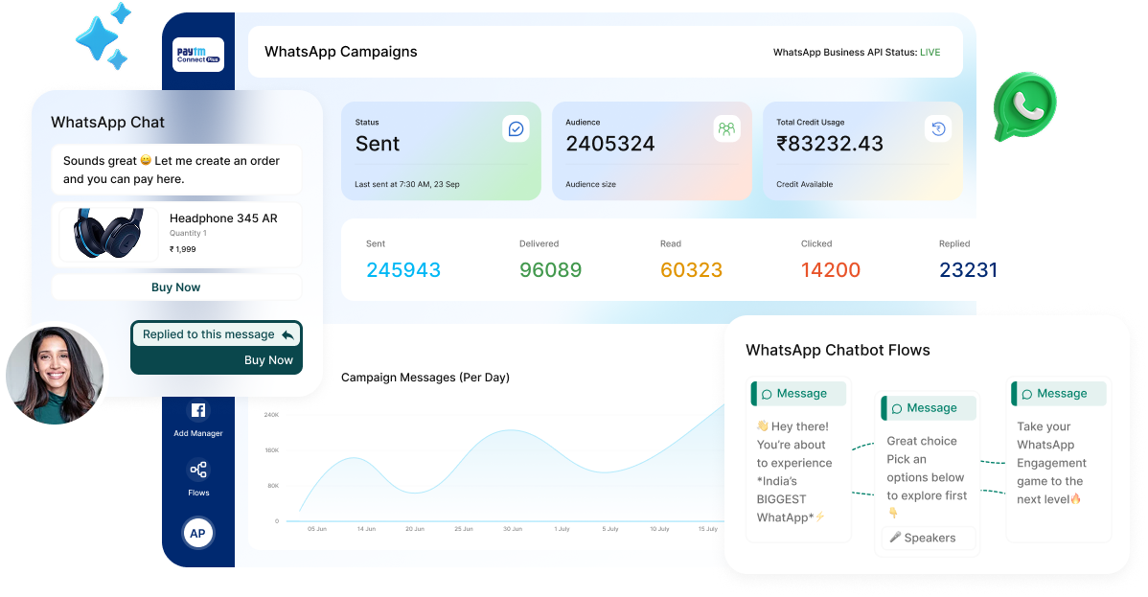This screenshot has width=1148, height=597.
Task: Click the white Buy Now button
Action: 176,287
